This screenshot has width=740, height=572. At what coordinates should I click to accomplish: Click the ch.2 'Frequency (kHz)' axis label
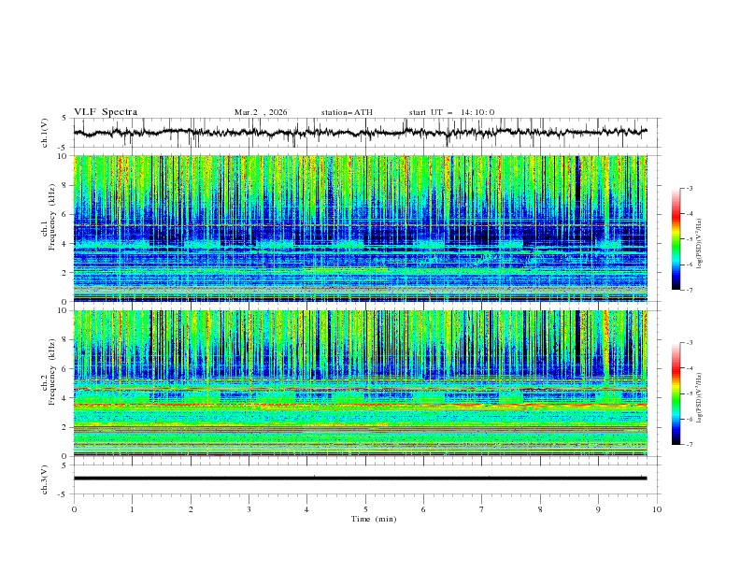click(51, 372)
